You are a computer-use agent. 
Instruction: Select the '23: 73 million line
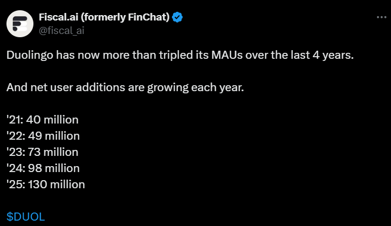tap(43, 152)
